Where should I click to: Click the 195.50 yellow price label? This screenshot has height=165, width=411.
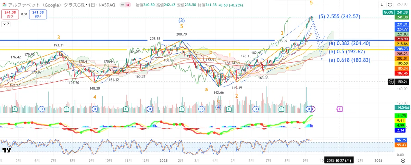tap(402, 64)
